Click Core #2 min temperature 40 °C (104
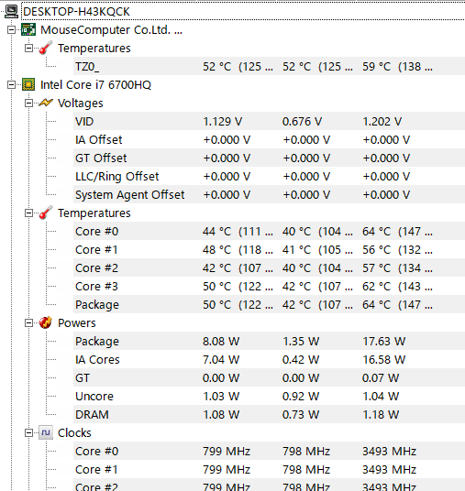This screenshot has height=491, width=465. (317, 268)
